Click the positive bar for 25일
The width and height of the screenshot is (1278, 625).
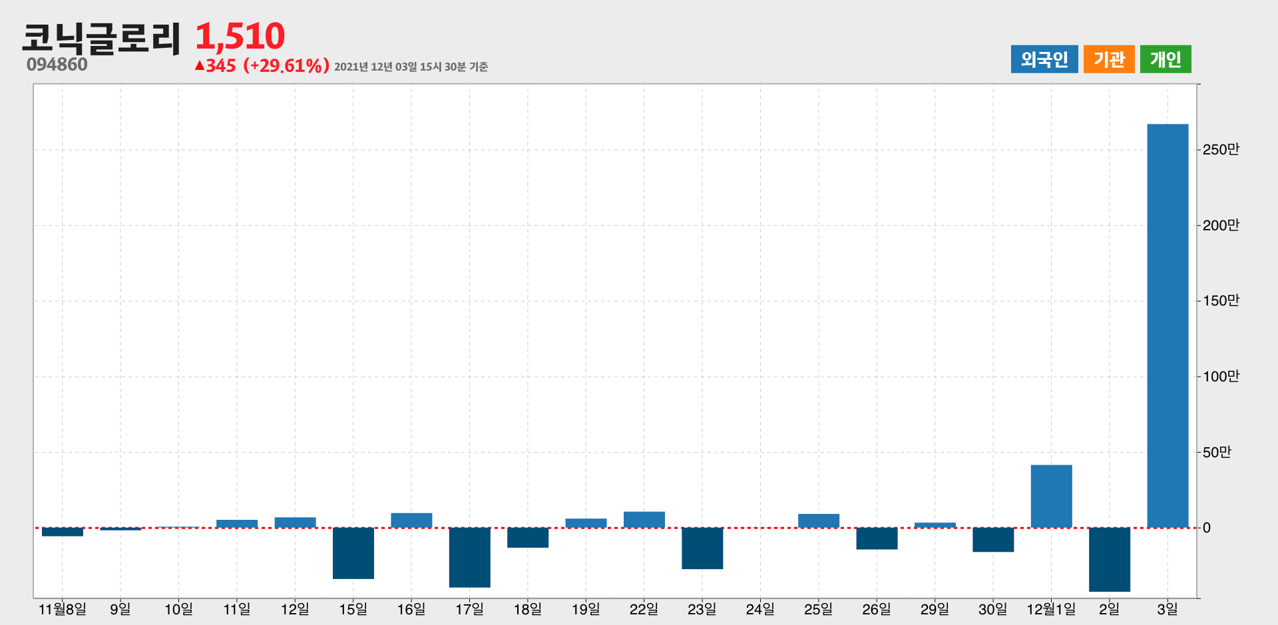coord(819,521)
